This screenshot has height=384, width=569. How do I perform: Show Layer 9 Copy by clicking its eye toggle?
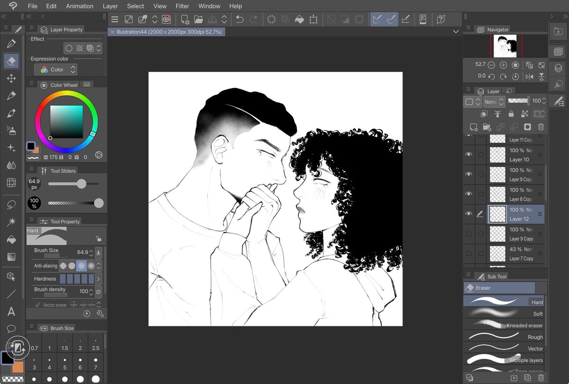[x=468, y=233]
